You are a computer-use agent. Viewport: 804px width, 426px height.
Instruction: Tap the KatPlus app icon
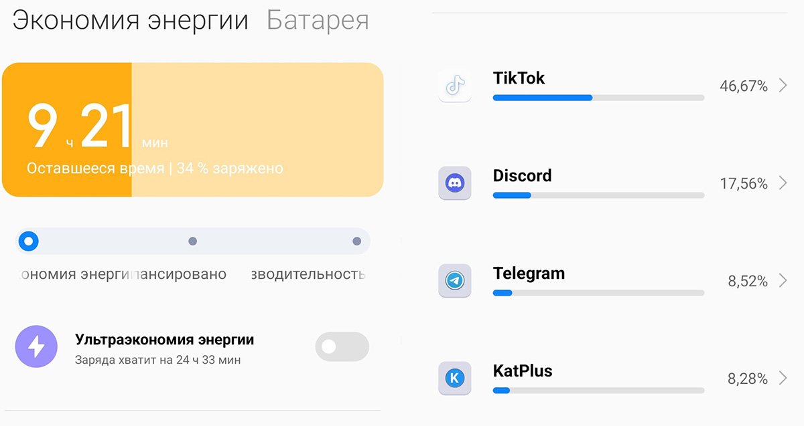coord(455,379)
